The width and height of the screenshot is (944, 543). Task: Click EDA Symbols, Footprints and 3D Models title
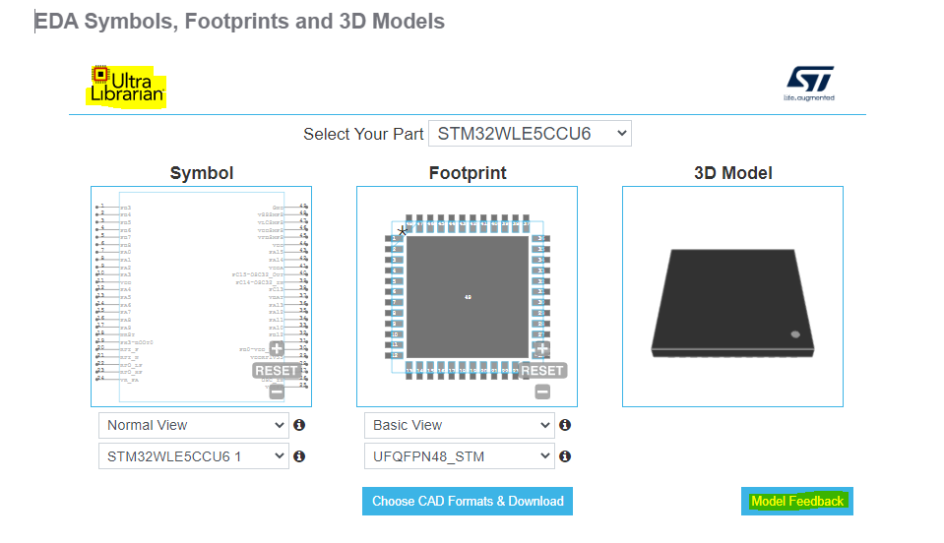pyautogui.click(x=239, y=21)
